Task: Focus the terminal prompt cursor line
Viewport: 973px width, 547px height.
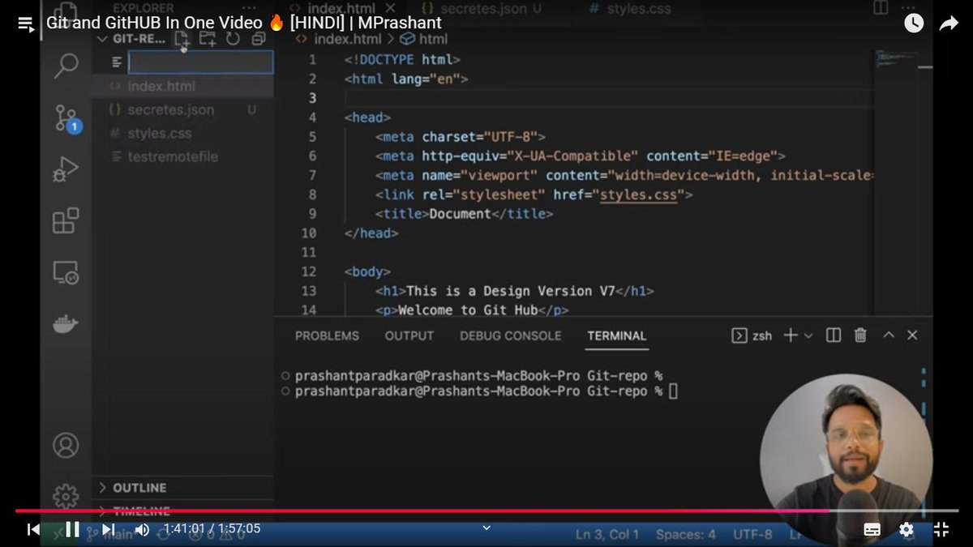Action: [x=485, y=391]
